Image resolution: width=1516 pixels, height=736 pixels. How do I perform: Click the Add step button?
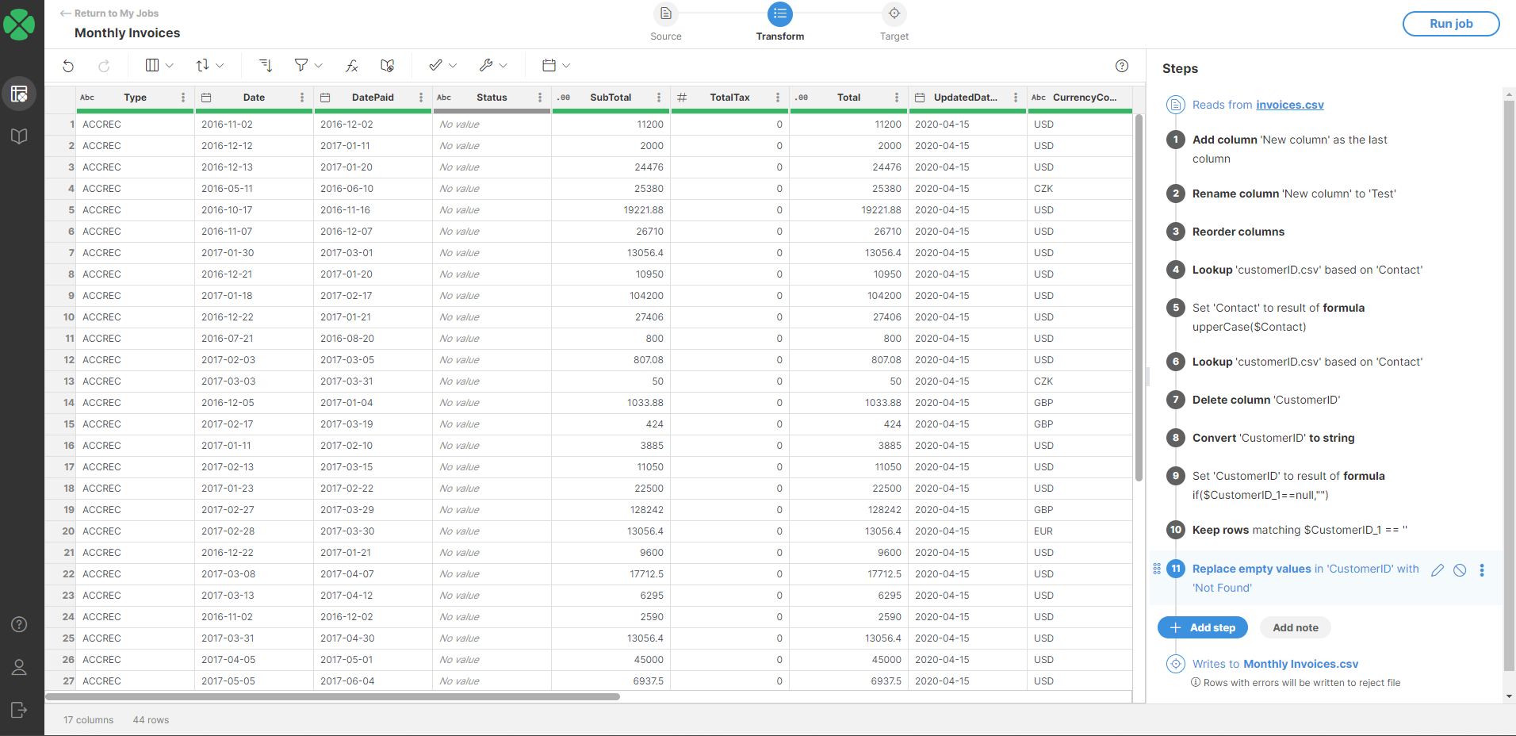coord(1203,627)
